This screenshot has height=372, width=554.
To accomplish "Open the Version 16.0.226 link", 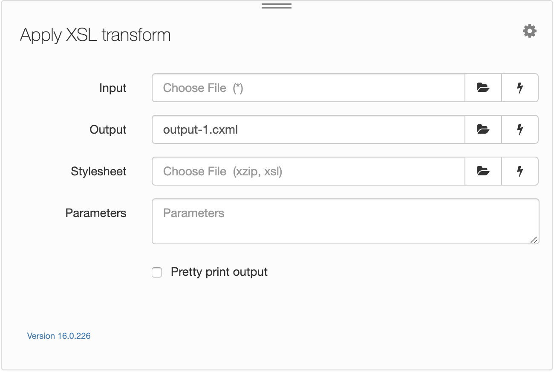I will pyautogui.click(x=59, y=336).
